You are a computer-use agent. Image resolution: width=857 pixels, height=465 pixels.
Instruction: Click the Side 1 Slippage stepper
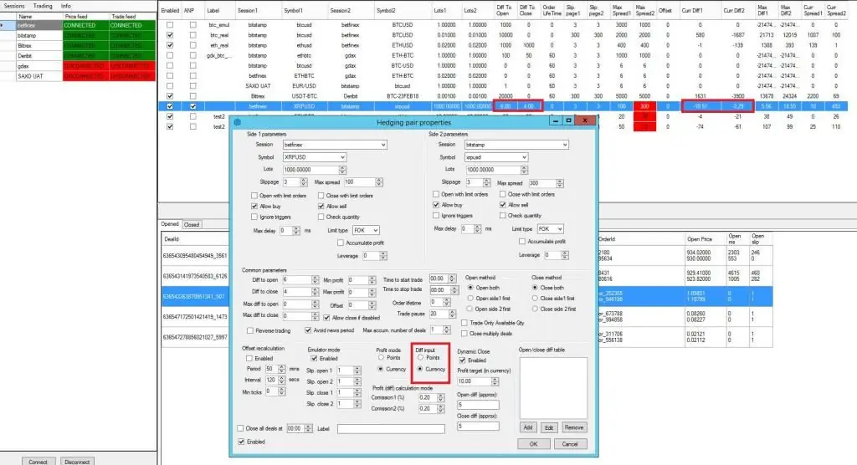coord(303,182)
